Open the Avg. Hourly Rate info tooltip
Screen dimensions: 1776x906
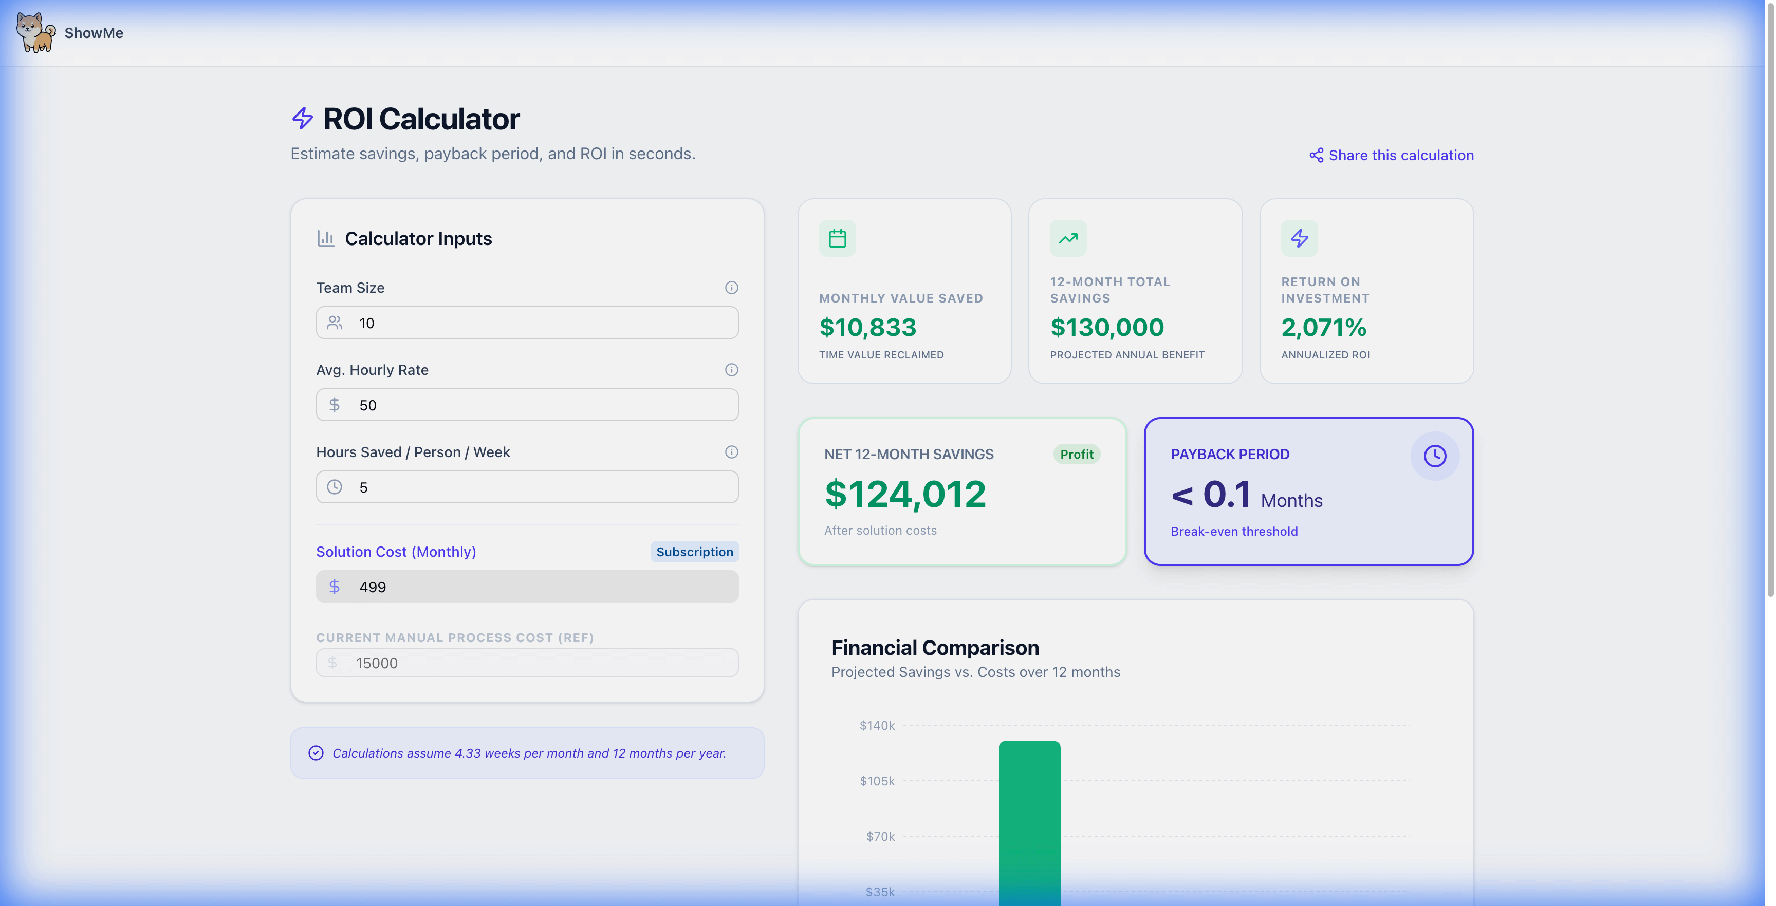coord(731,370)
